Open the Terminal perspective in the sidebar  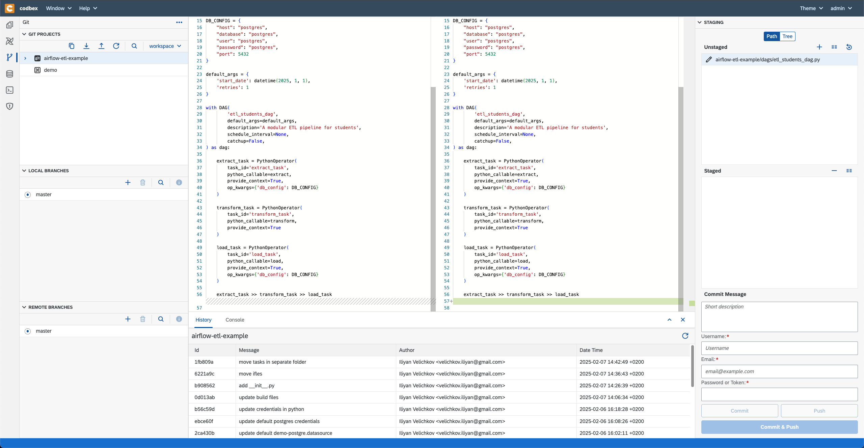tap(10, 90)
